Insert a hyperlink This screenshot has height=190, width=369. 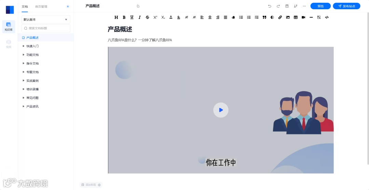[280, 17]
